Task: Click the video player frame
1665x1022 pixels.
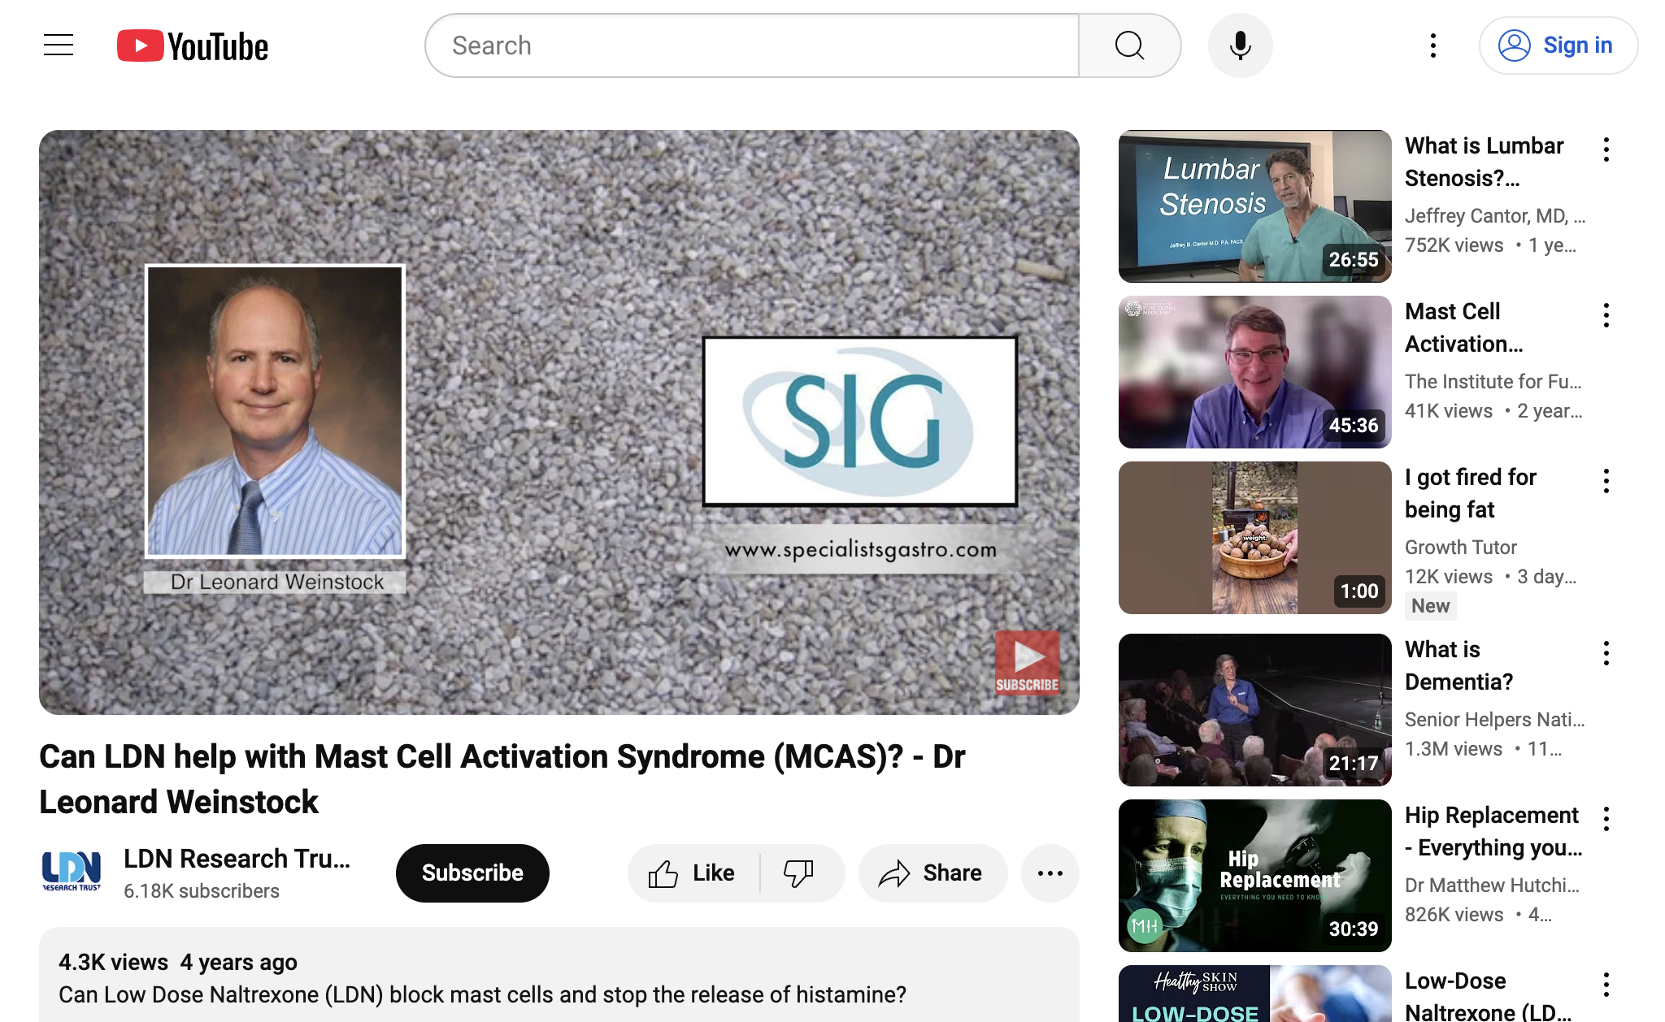Action: click(x=559, y=422)
